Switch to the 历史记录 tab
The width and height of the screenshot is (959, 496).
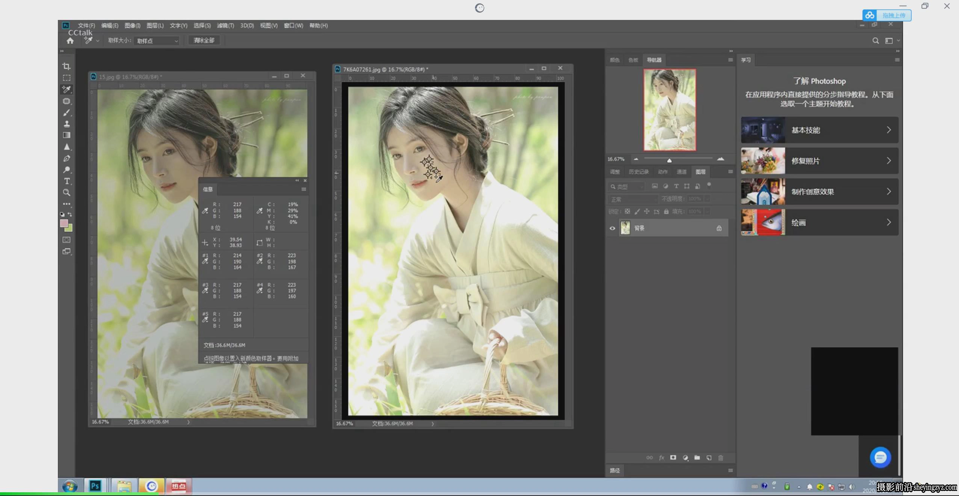638,172
